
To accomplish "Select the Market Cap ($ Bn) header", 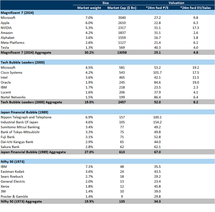I will click(x=122, y=8).
